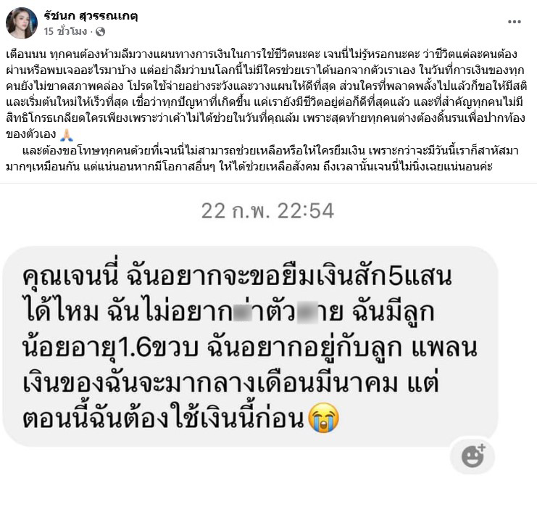Click the post text ของตัวเอง before the emoji
Image resolution: width=537 pixels, height=507 pixels.
[x=31, y=135]
